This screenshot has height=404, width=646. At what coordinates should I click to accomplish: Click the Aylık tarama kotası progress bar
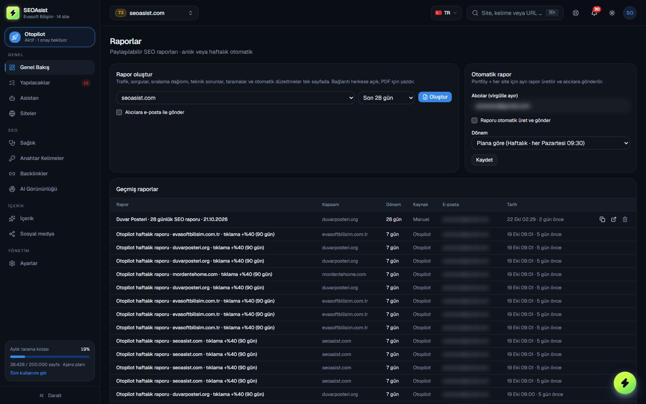tap(50, 357)
